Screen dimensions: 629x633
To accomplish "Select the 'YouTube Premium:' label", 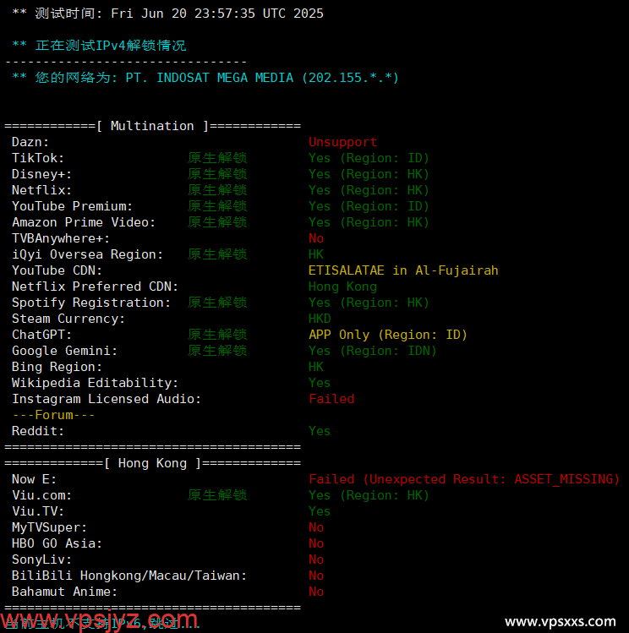I will click(x=72, y=206).
